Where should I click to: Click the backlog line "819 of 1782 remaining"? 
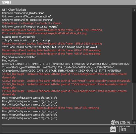click(51, 50)
